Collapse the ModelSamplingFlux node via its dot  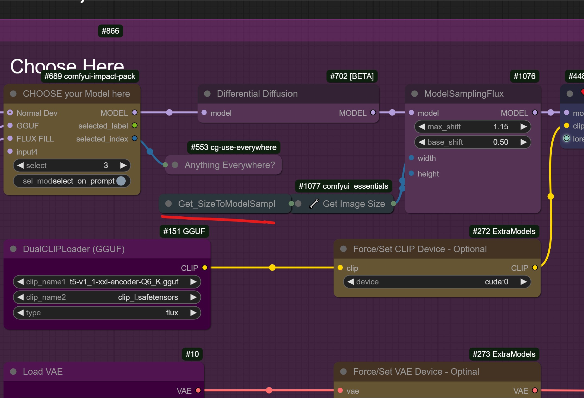click(414, 94)
